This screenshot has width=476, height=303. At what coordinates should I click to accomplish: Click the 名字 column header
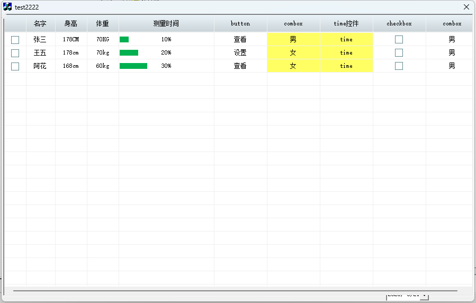click(x=40, y=23)
